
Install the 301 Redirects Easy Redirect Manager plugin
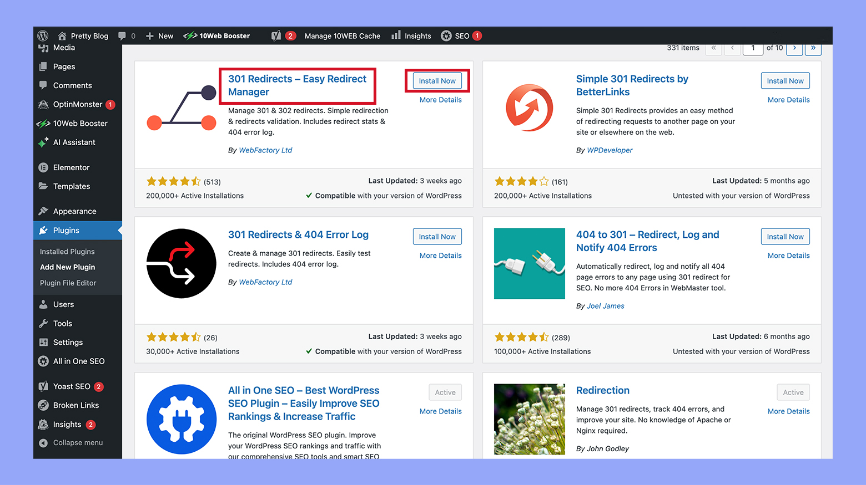(437, 80)
